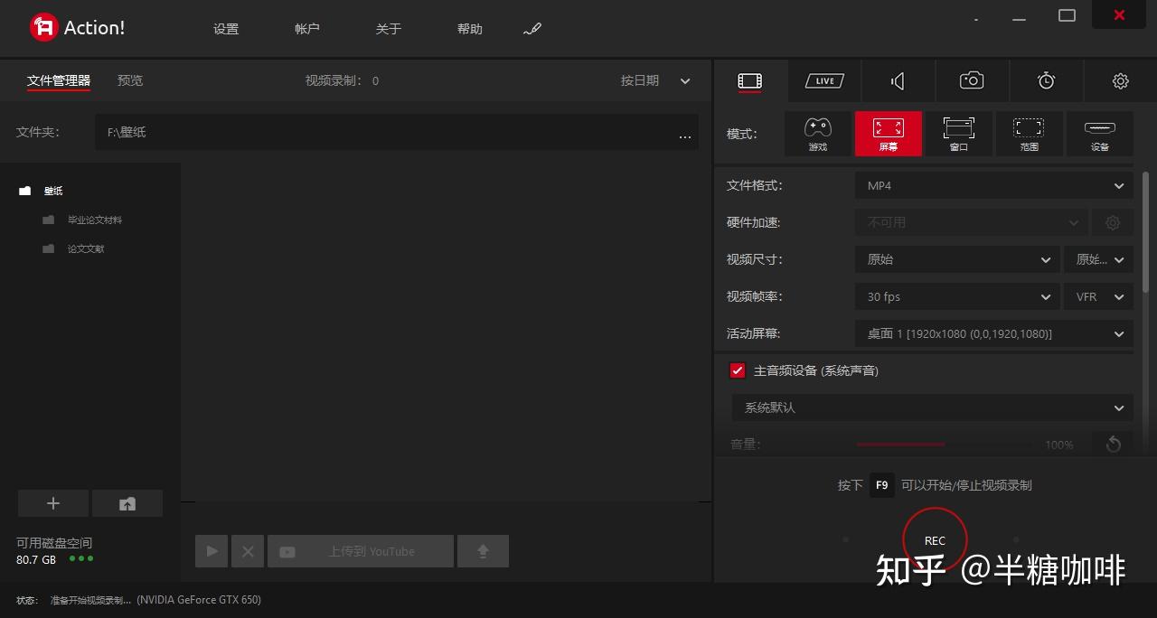Open the VFR dropdown

click(x=1098, y=296)
